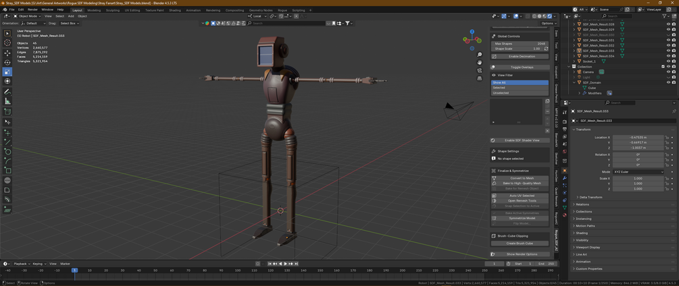Switch to the Sculpting workspace tab
Screen dimensions: 679x286
point(112,10)
